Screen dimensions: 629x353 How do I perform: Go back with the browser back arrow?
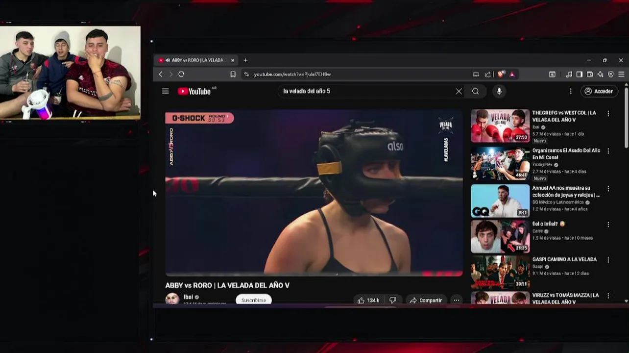pos(161,74)
